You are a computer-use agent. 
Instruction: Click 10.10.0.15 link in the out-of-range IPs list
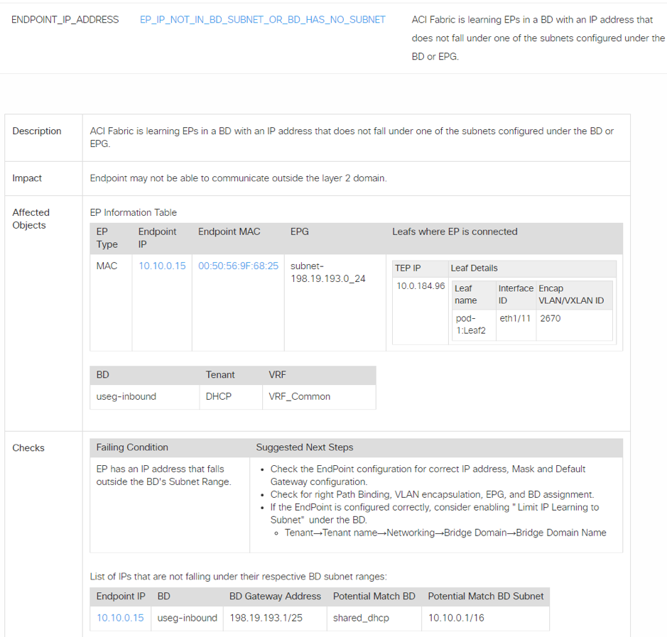click(x=120, y=618)
